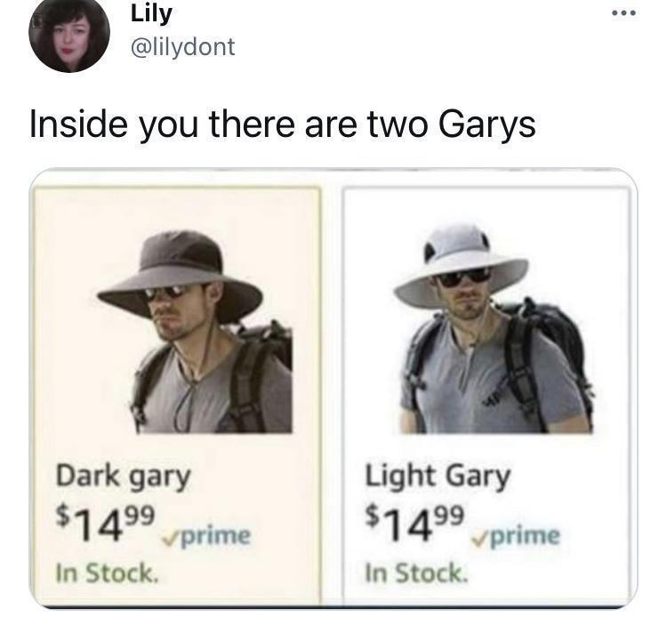The width and height of the screenshot is (667, 618).
Task: Click the Dark gary title text
Action: tap(123, 477)
